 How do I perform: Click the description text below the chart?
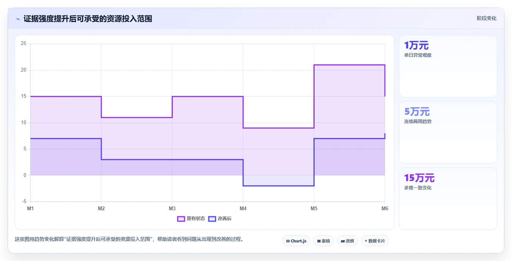click(129, 239)
